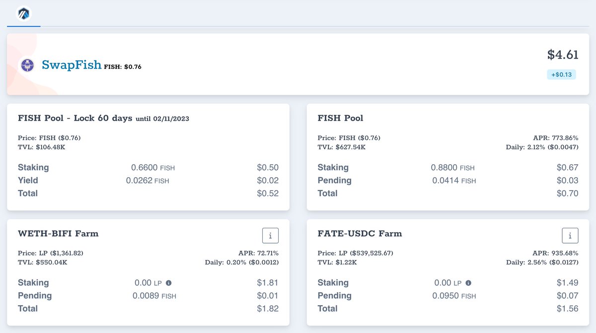Screen dimensions: 596x333
Task: Click the WETH-BIFI Farm heading
Action: click(x=58, y=233)
